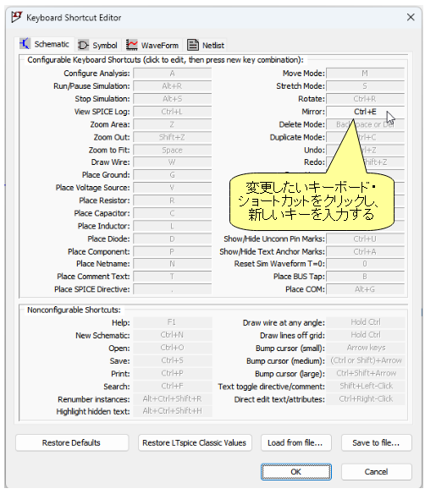Edit the Place BUS Tap shortcut field
Image resolution: width=425 pixels, height=494 pixels.
[365, 277]
